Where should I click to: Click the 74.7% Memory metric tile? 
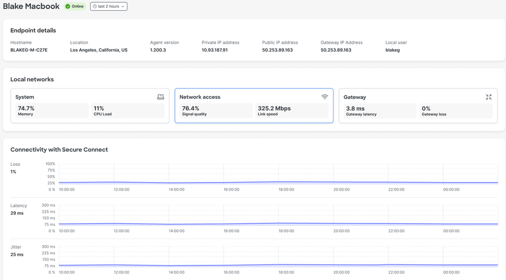pyautogui.click(x=51, y=111)
